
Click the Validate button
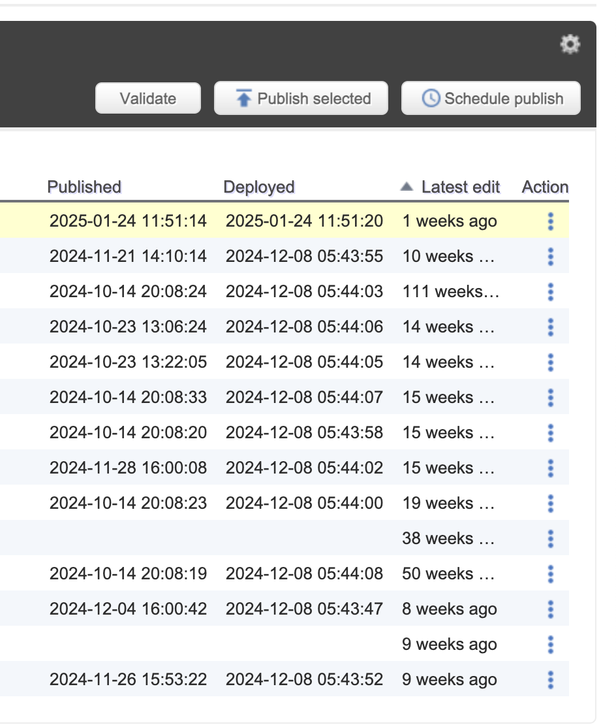tap(148, 99)
